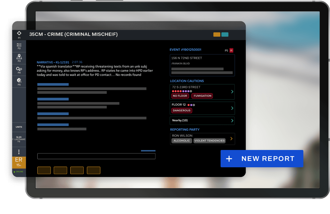Open the F5 record lookup tool
Image resolution: width=330 pixels, height=214 pixels.
[x=19, y=81]
